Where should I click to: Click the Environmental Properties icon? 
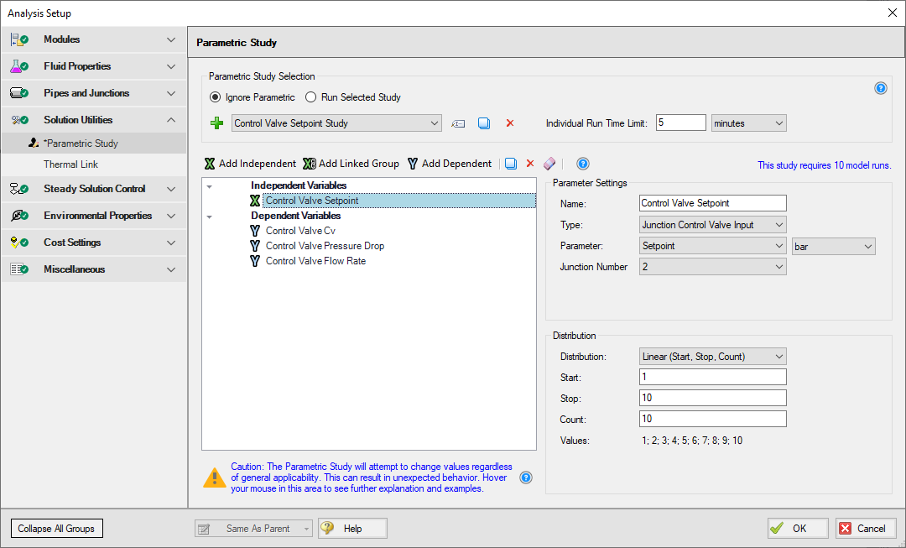click(x=19, y=216)
